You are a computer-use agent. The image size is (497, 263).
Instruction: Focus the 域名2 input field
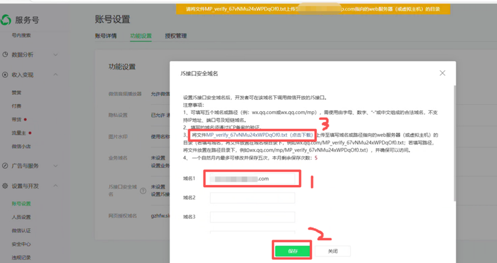pos(252,198)
